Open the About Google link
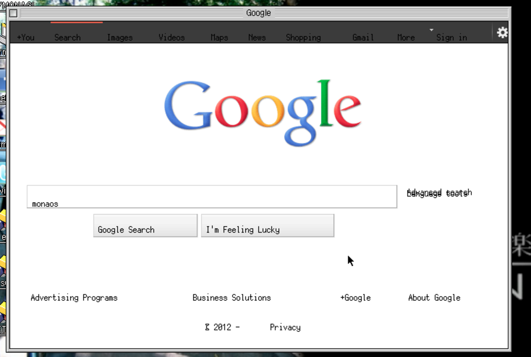This screenshot has width=531, height=357. click(x=434, y=298)
